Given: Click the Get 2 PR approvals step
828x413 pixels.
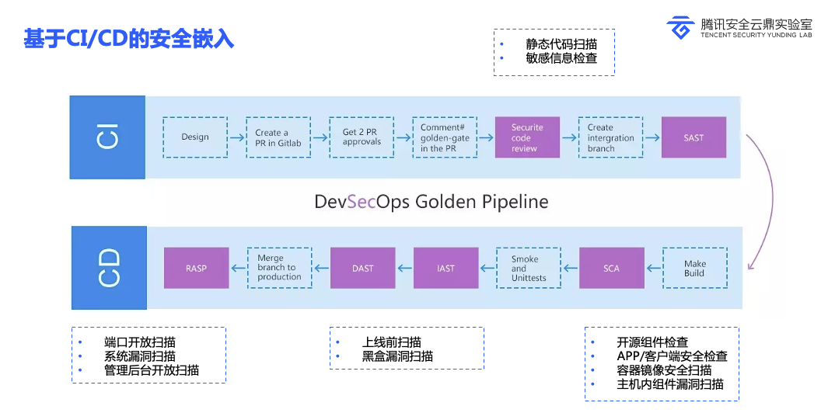Looking at the screenshot, I should click(362, 137).
